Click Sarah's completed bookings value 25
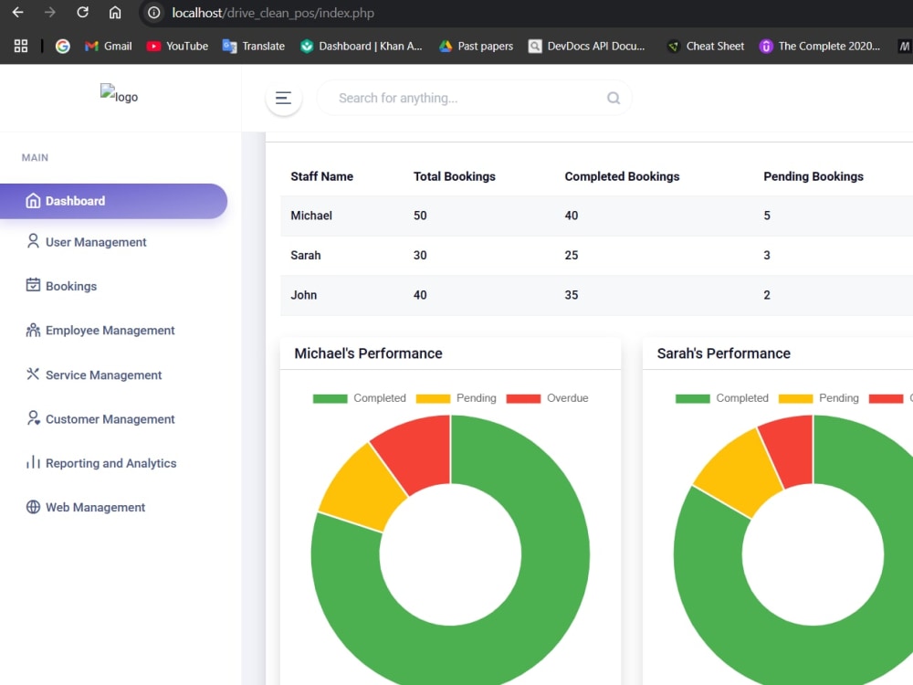This screenshot has width=913, height=685. coord(572,255)
